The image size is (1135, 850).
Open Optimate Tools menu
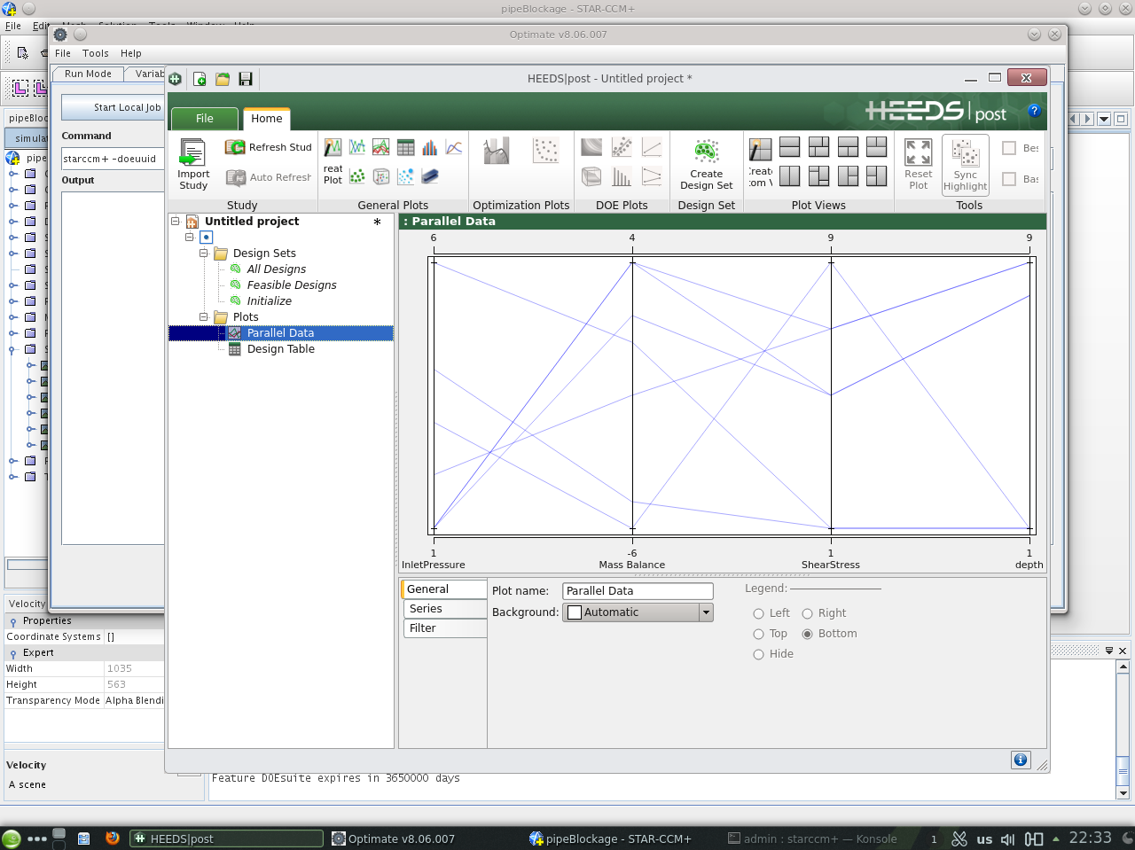coord(96,53)
